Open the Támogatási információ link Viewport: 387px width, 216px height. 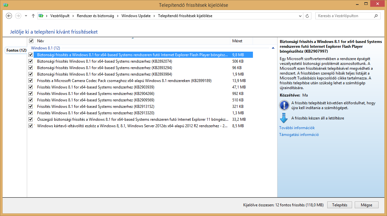coord(299,135)
